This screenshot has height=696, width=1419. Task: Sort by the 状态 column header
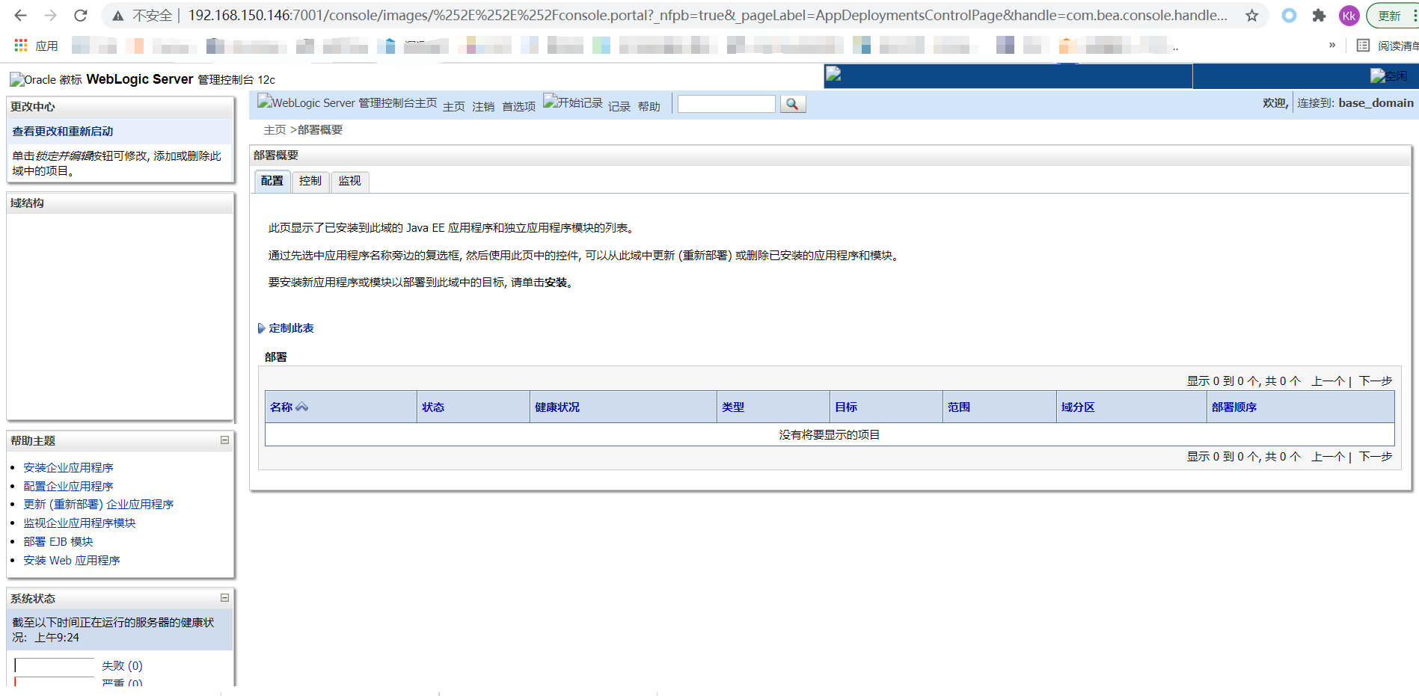tap(433, 407)
